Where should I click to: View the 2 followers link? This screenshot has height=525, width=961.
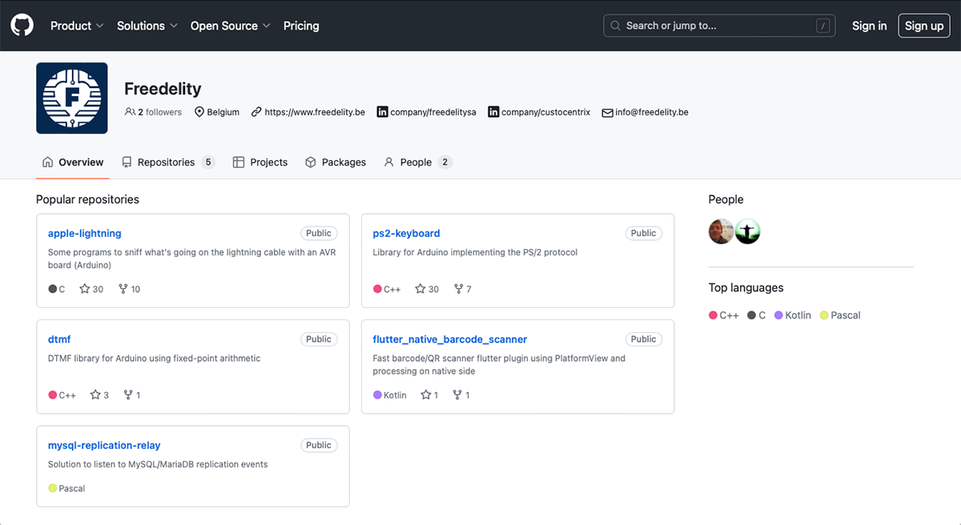(153, 112)
